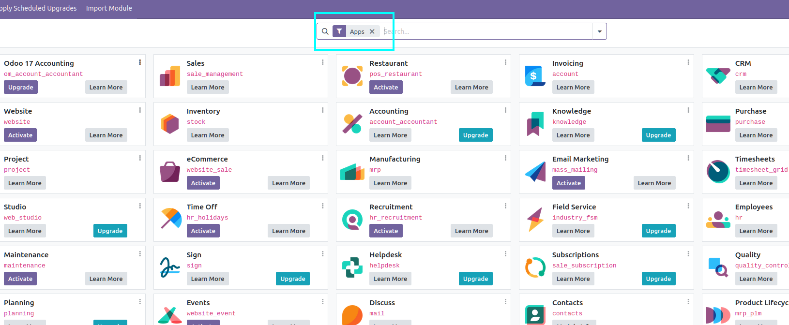The image size is (789, 325).
Task: Click Learn More on the Invoicing card
Action: click(573, 88)
